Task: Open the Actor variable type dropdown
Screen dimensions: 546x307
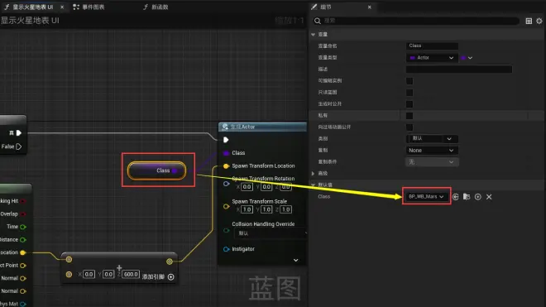Action: click(x=432, y=57)
